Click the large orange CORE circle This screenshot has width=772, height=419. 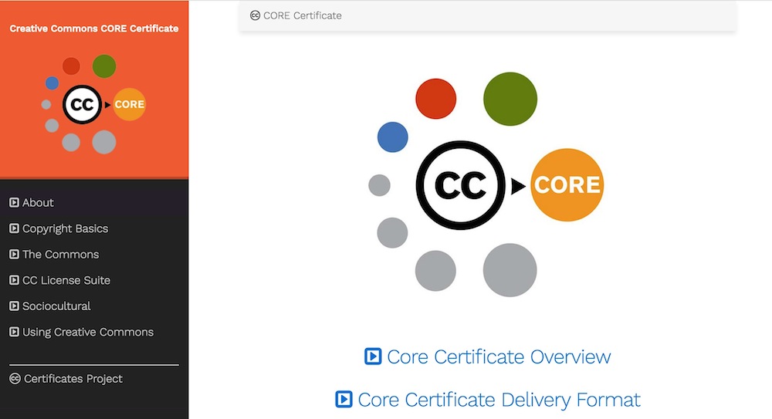(x=567, y=185)
